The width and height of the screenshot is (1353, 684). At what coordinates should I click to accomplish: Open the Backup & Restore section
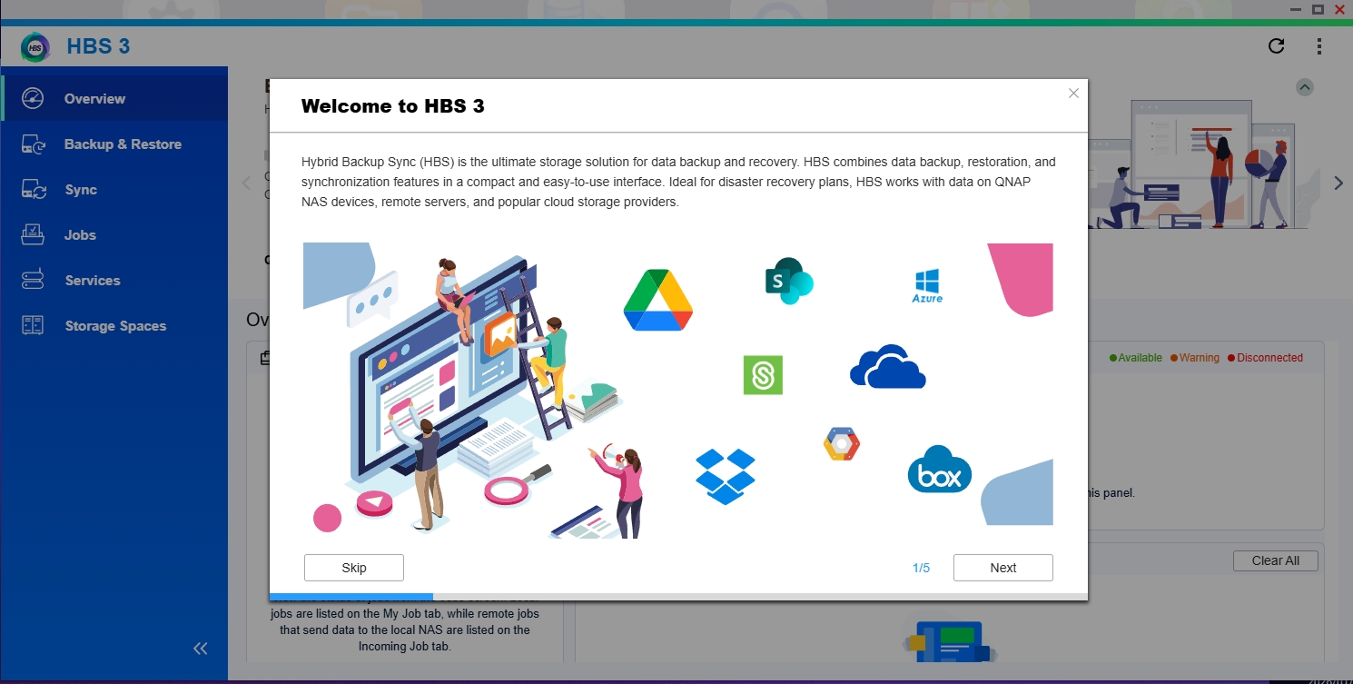114,144
